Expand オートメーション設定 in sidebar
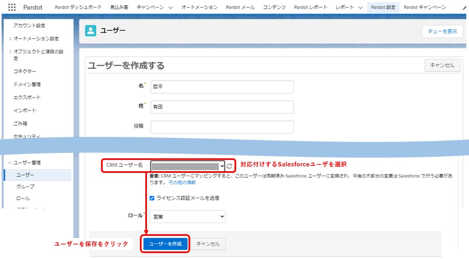 [x=10, y=39]
